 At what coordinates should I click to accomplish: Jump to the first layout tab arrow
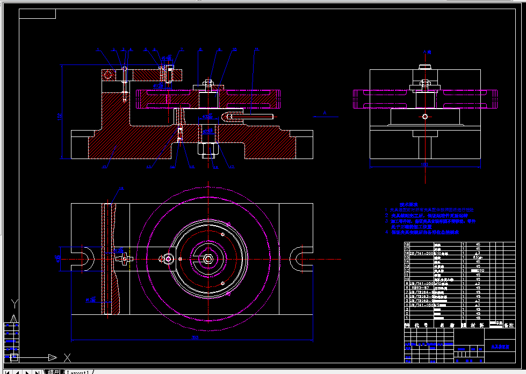7,372
